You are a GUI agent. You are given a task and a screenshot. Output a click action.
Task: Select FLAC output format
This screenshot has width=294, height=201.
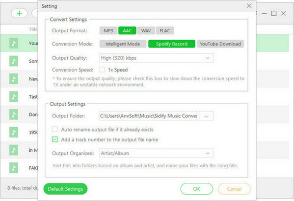pyautogui.click(x=165, y=31)
